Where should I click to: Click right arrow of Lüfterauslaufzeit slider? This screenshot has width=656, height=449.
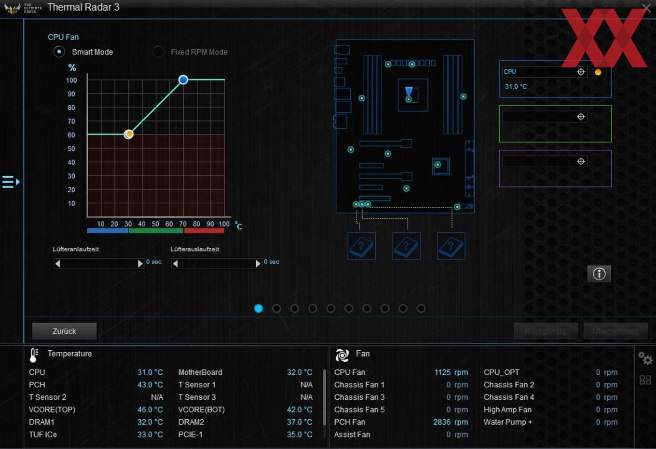(258, 264)
